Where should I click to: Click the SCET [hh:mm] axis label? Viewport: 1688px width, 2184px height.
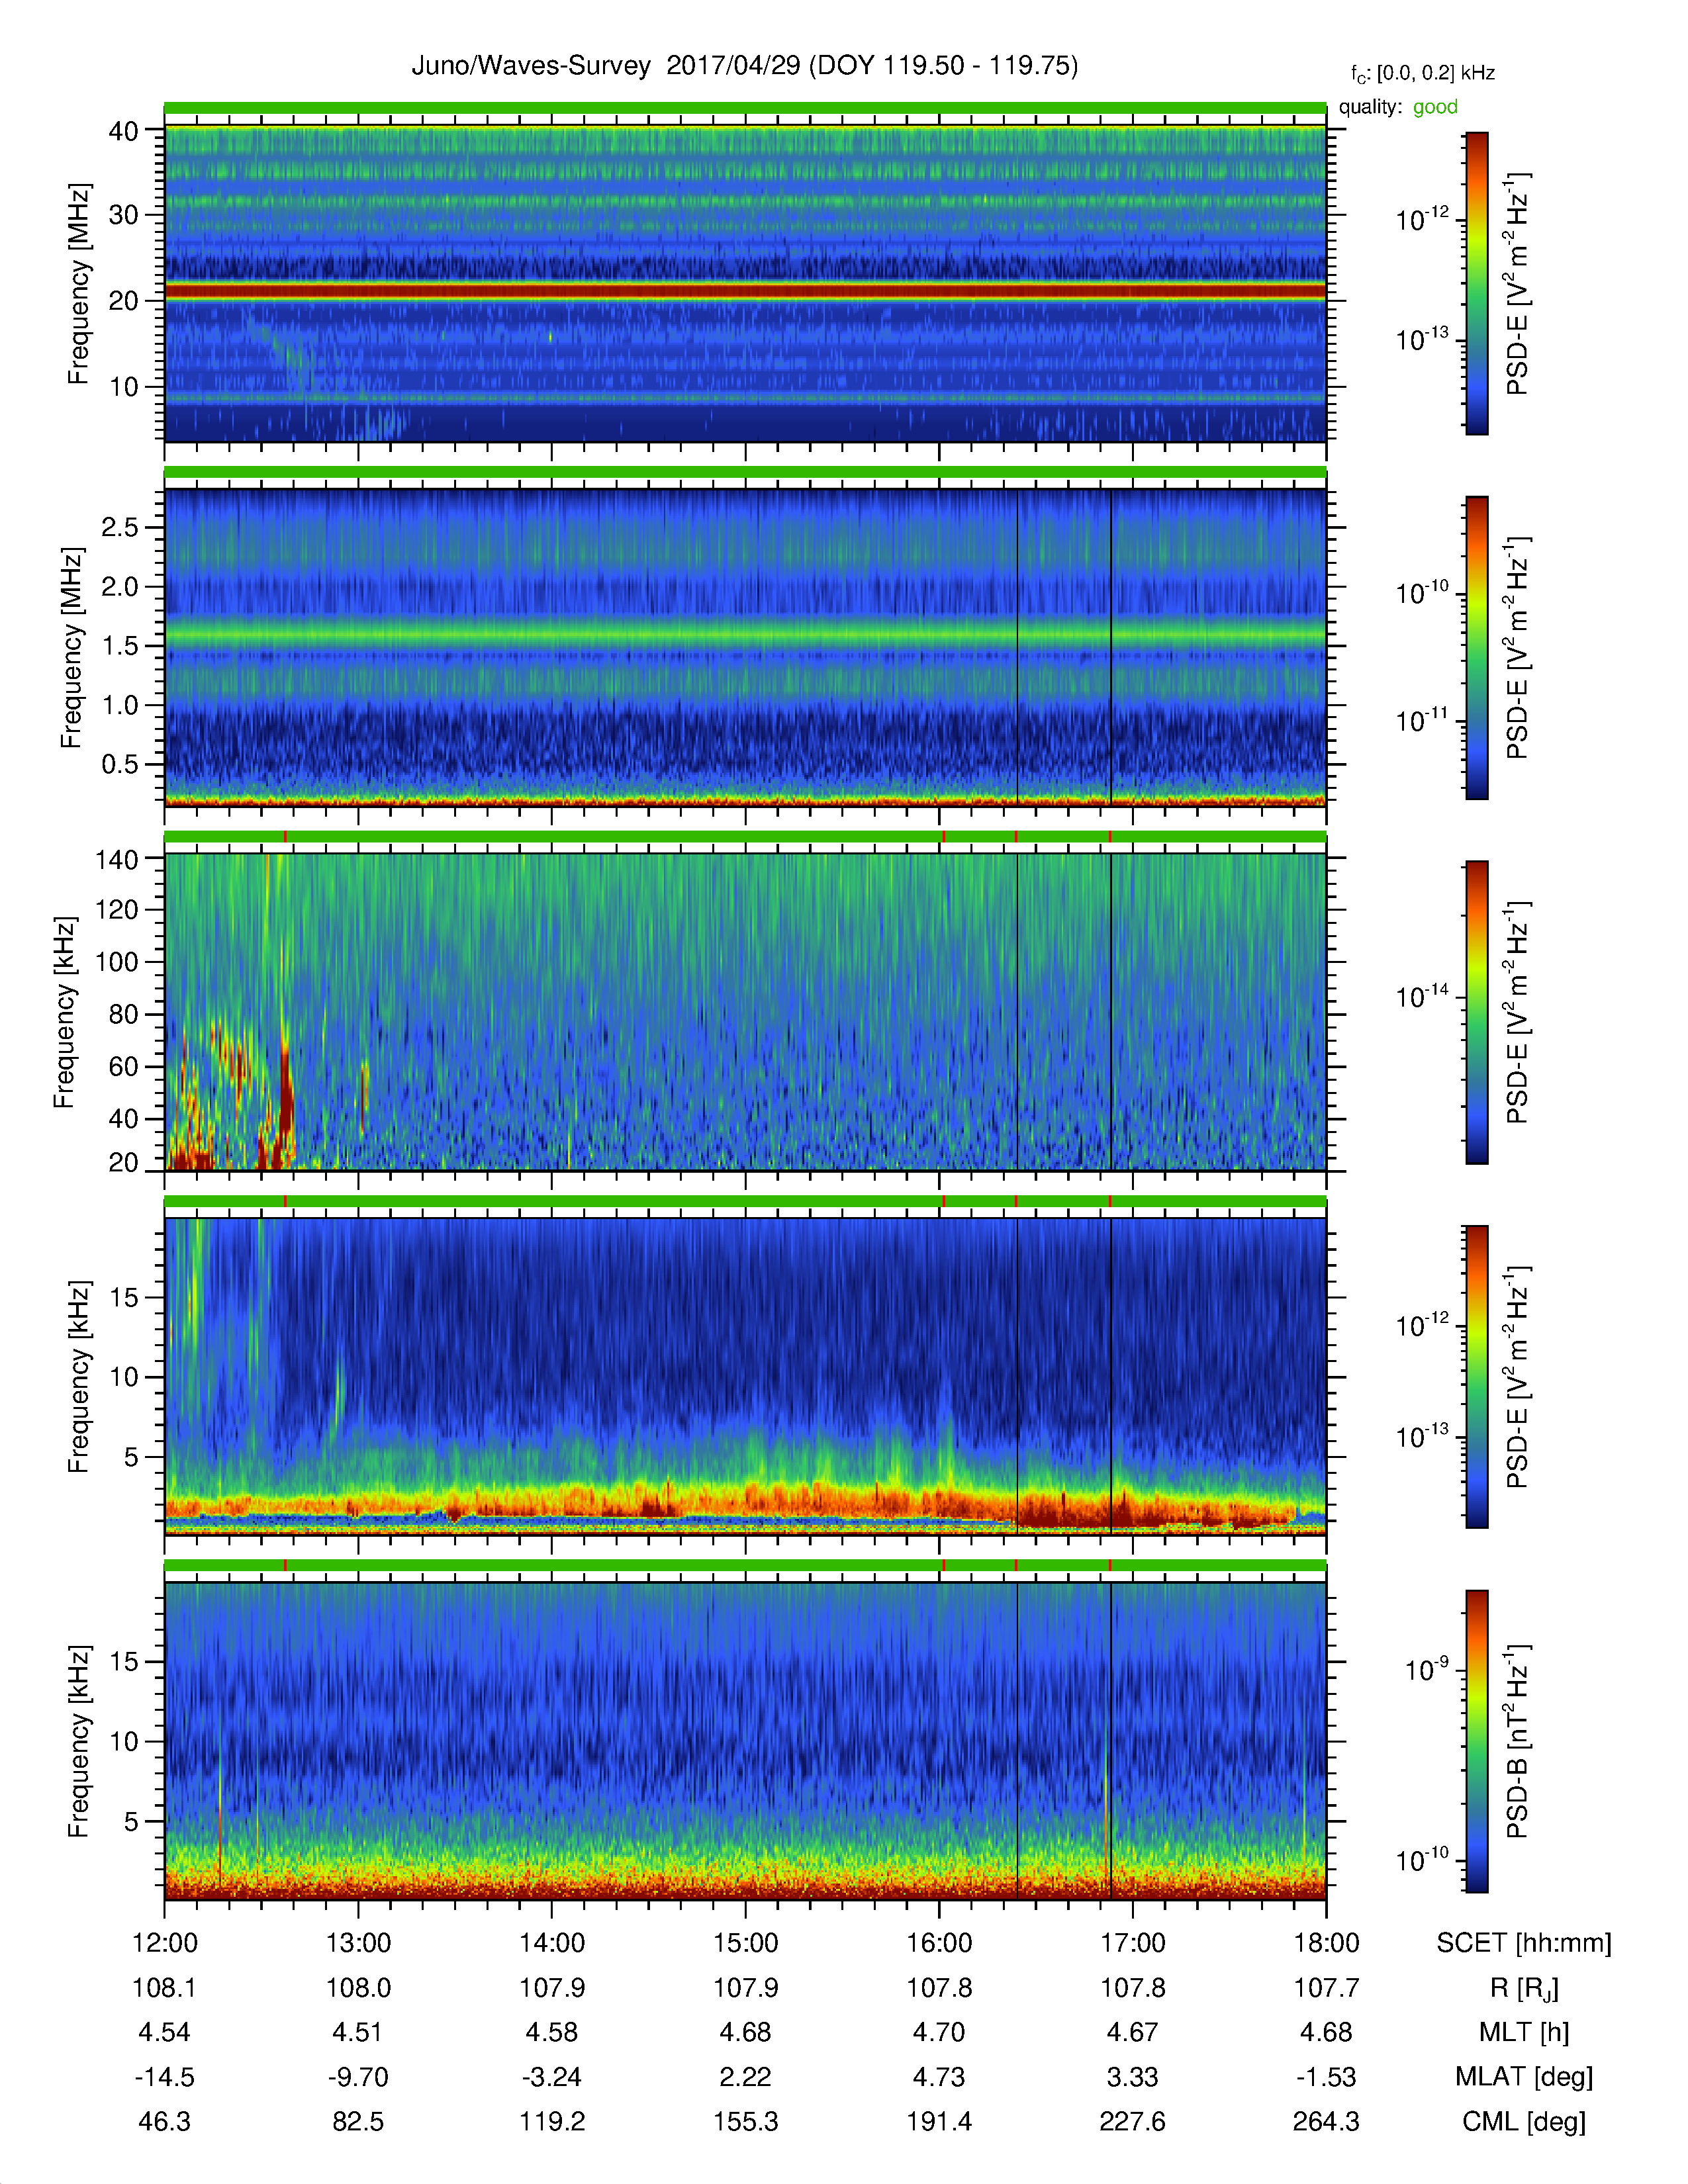point(1524,1943)
